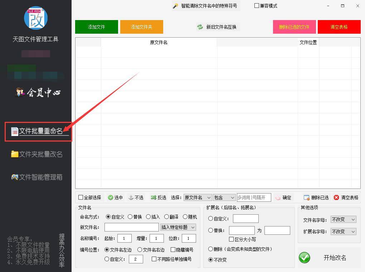Screen dimensions: 365x272
Task: Open the 原文件名 selection dropdown
Action: click(198, 198)
